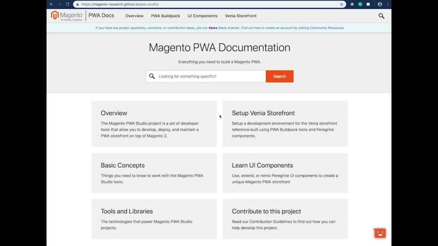
Task: Open the browser profile avatar icon
Action: point(380,4)
